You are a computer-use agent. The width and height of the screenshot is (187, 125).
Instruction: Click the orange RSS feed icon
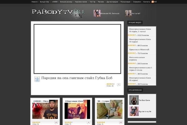(x=152, y=2)
